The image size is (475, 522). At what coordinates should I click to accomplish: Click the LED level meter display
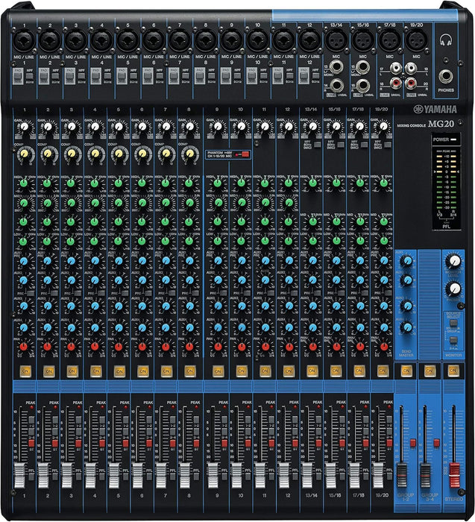tap(447, 188)
